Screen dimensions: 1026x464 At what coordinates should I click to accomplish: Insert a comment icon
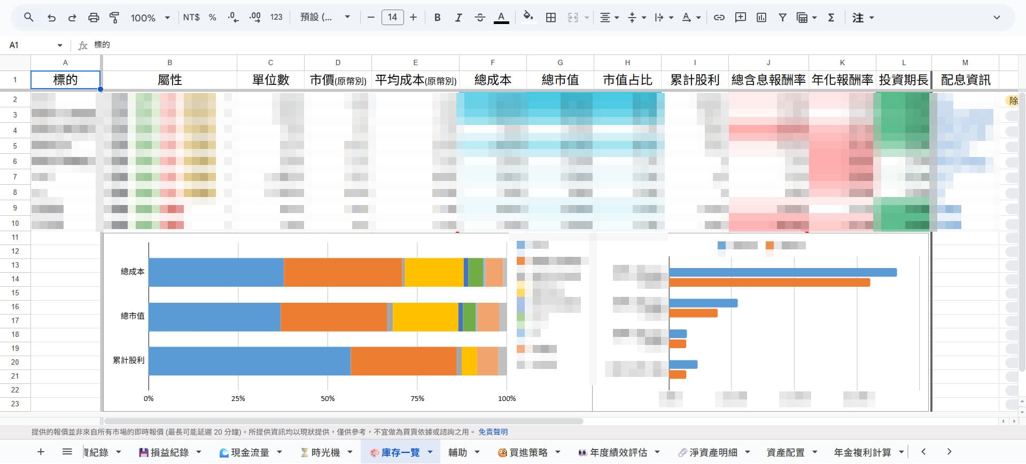coord(741,18)
